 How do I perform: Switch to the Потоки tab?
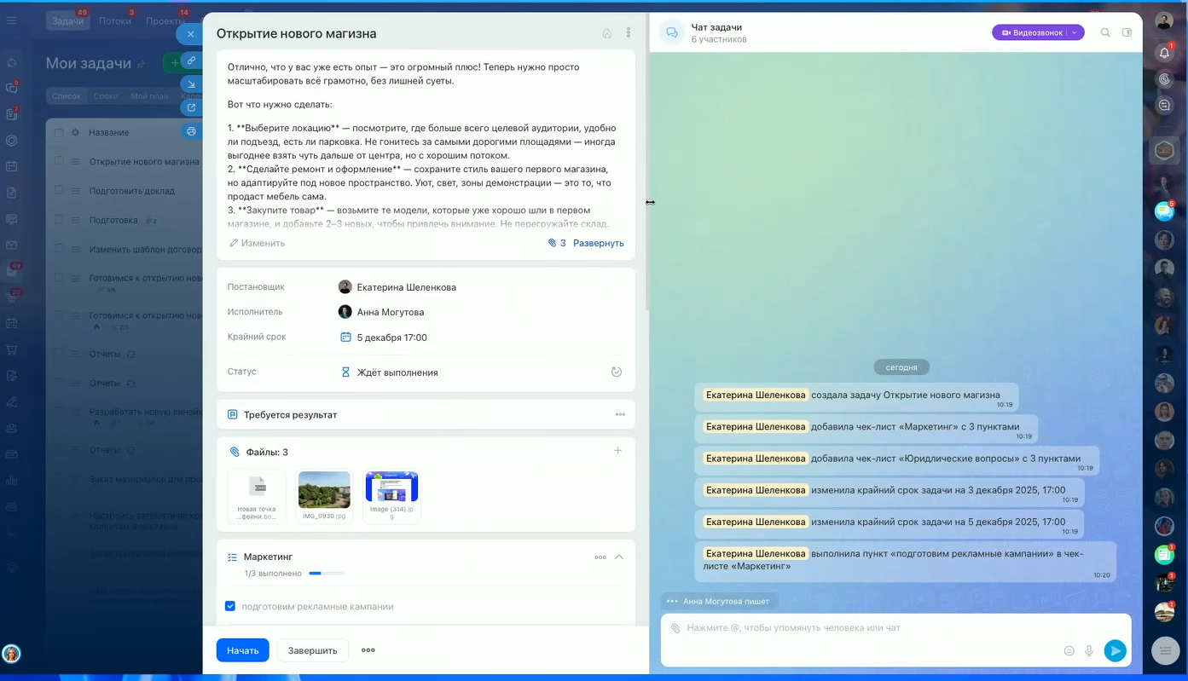(x=114, y=20)
